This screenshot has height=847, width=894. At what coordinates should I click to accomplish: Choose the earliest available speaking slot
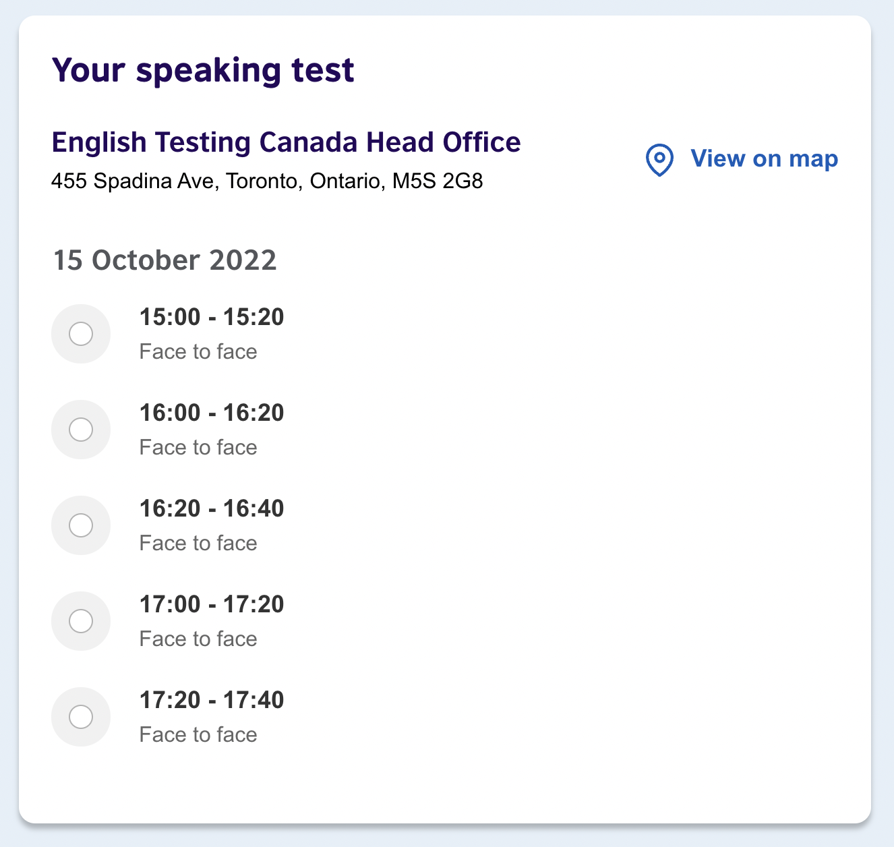pyautogui.click(x=81, y=334)
